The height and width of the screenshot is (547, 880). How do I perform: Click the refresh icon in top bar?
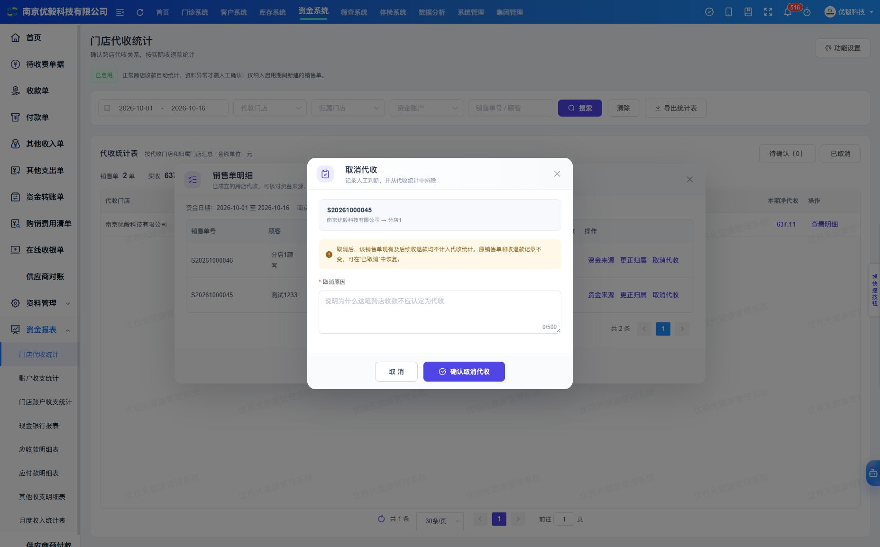140,12
